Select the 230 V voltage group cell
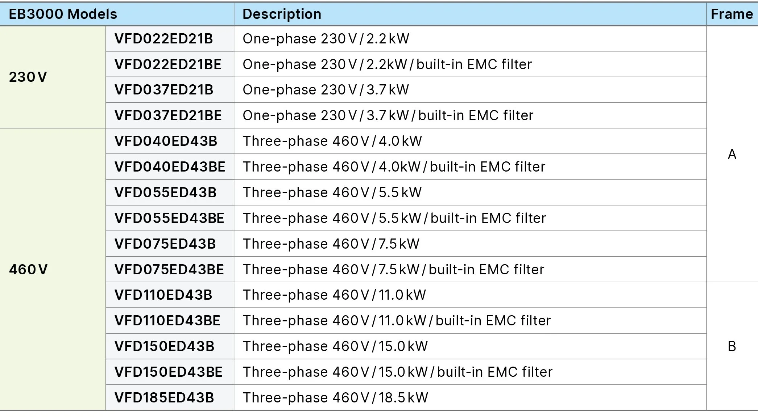758x418 pixels. (x=53, y=77)
